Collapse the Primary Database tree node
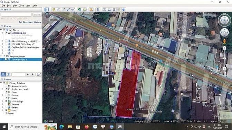This screenshot has width=232, height=130. coord(1,83)
